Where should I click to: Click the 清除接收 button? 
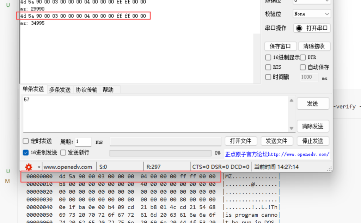click(x=314, y=46)
